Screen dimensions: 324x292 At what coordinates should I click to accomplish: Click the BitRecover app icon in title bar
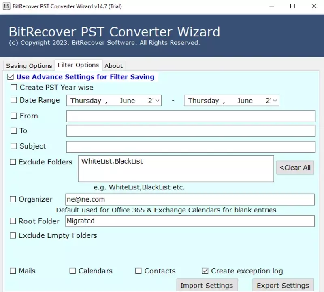6,6
